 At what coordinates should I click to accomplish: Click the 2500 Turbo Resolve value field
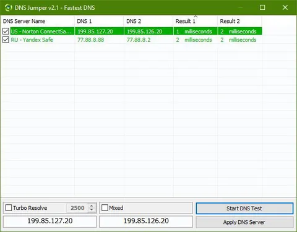point(77,208)
